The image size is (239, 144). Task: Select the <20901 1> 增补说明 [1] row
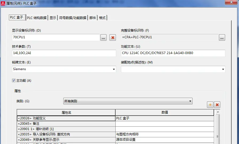tap(66, 129)
